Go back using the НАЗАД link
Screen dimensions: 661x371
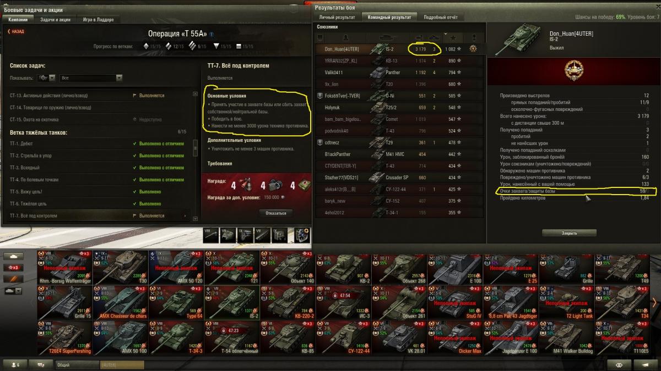pos(16,32)
